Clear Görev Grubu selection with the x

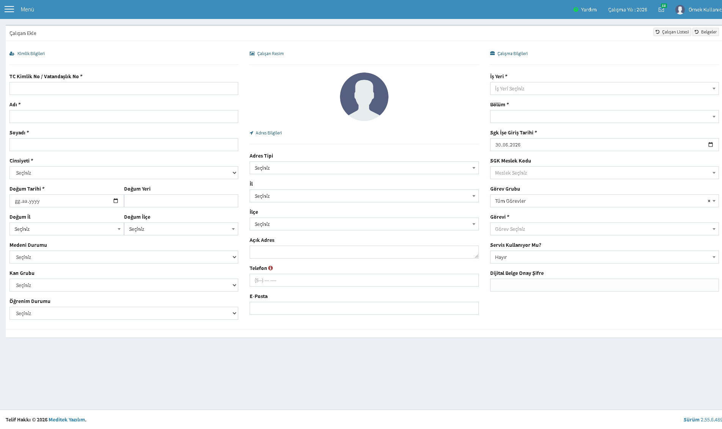(709, 201)
